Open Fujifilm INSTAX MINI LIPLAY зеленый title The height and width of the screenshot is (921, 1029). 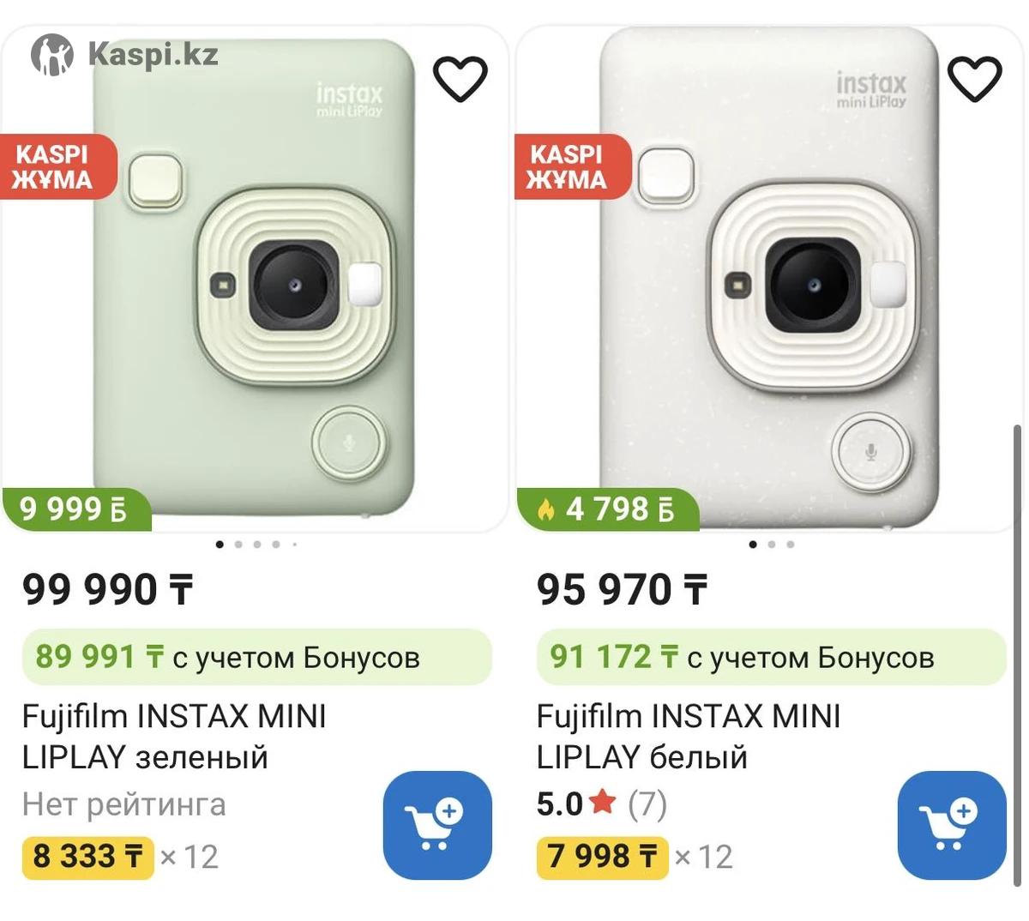click(x=174, y=736)
